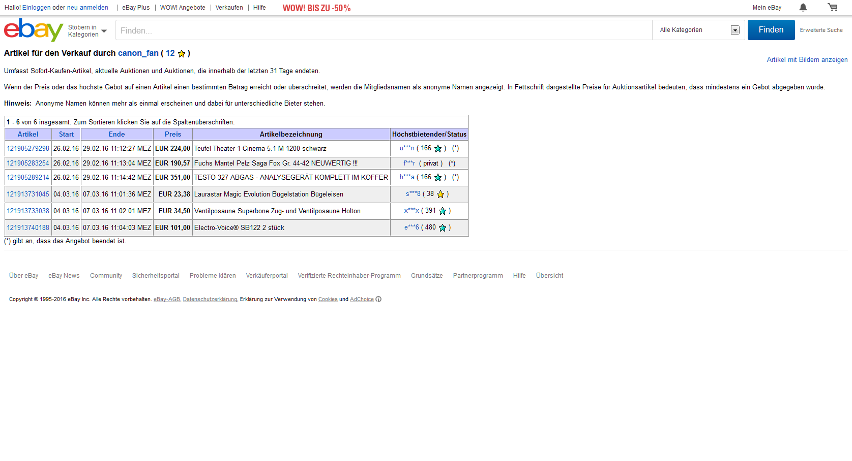Click the yellow star next to bidder s***8

click(x=440, y=194)
